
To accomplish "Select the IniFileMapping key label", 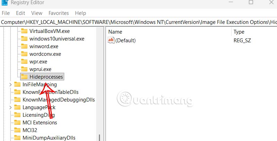I will (40, 85).
